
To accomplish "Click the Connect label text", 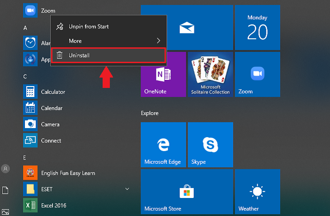I will [x=51, y=140].
